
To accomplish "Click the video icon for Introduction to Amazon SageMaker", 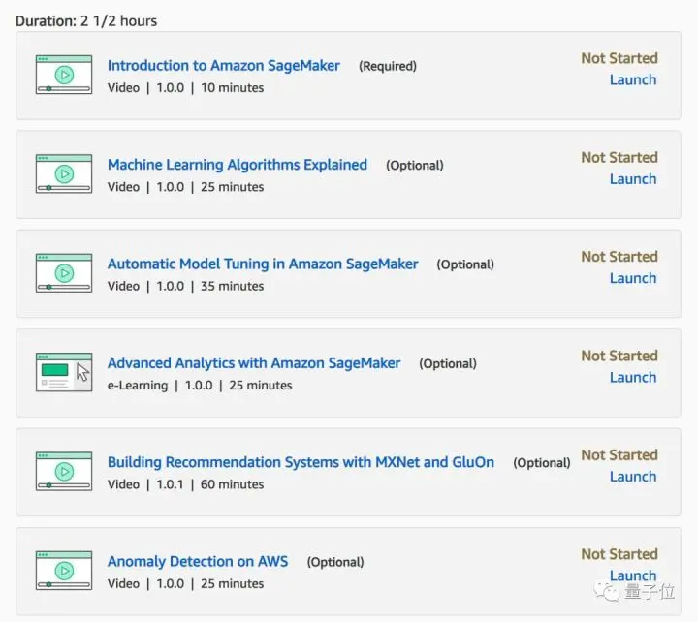I will click(x=64, y=75).
